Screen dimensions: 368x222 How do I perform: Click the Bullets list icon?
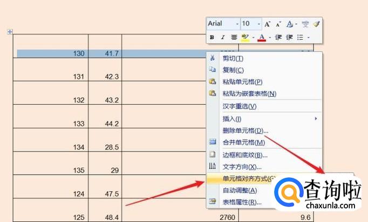point(300,37)
